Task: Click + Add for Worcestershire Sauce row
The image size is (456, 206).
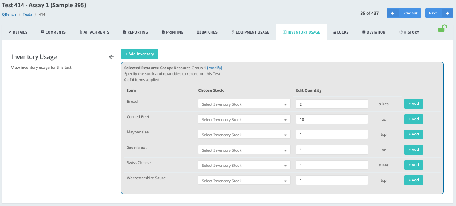Action: (x=413, y=180)
